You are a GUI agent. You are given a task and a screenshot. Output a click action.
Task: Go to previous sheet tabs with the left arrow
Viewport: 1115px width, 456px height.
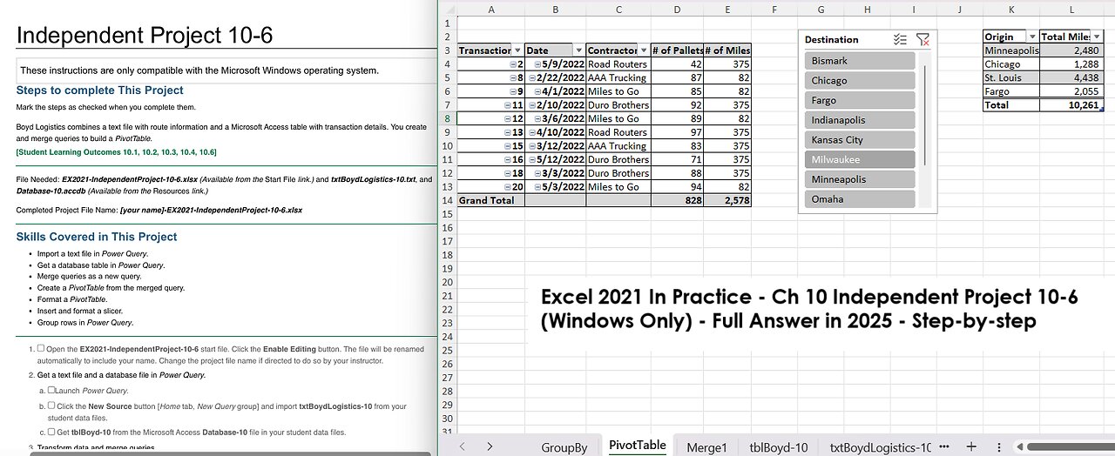[463, 446]
